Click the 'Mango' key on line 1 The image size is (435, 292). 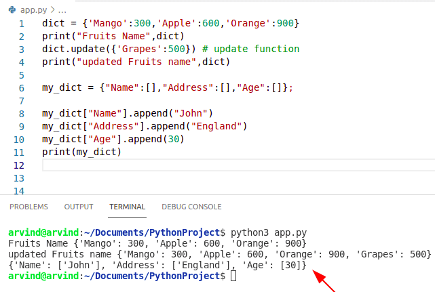click(x=108, y=23)
